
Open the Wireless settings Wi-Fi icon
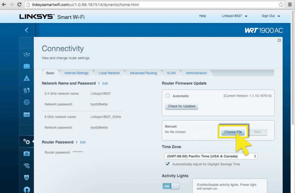27,166
